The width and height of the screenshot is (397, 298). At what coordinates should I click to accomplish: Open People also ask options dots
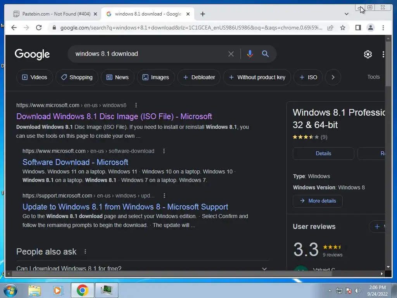click(x=85, y=251)
